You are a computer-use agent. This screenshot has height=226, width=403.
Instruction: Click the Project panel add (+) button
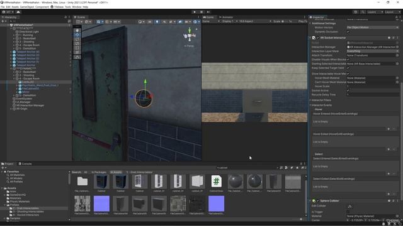(3, 168)
